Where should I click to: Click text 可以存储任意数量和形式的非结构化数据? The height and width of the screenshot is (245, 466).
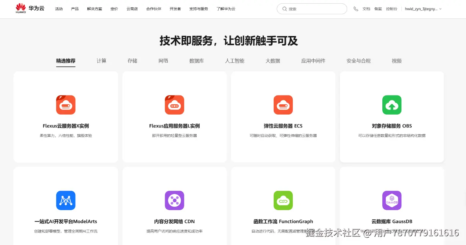click(392, 136)
